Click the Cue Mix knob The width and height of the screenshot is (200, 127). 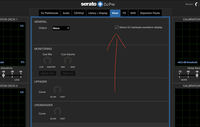[x=47, y=60]
